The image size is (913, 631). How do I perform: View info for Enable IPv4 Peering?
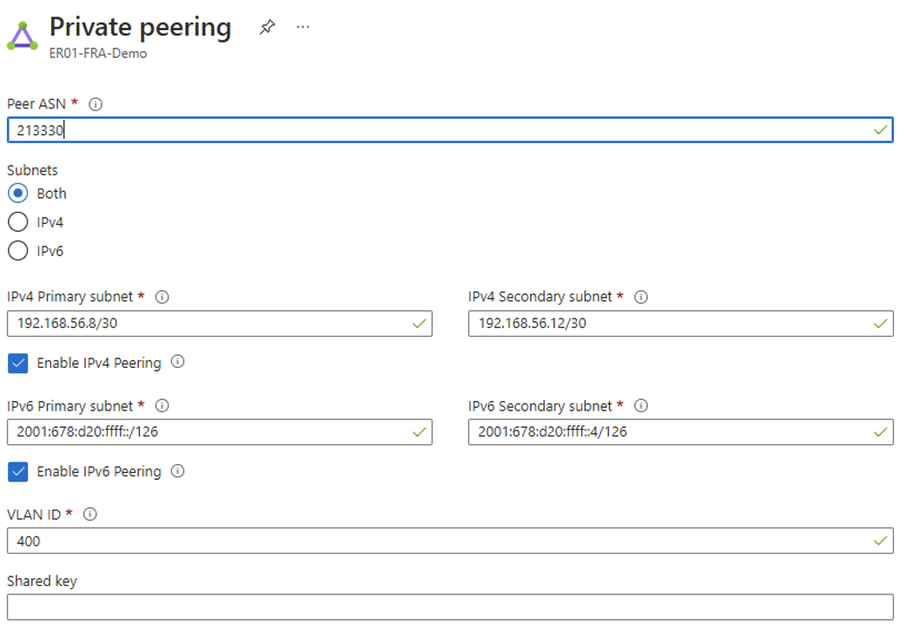(177, 363)
